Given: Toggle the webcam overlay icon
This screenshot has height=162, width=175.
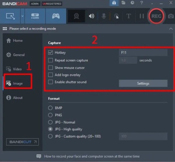Looking at the screenshot, I should (76, 16).
